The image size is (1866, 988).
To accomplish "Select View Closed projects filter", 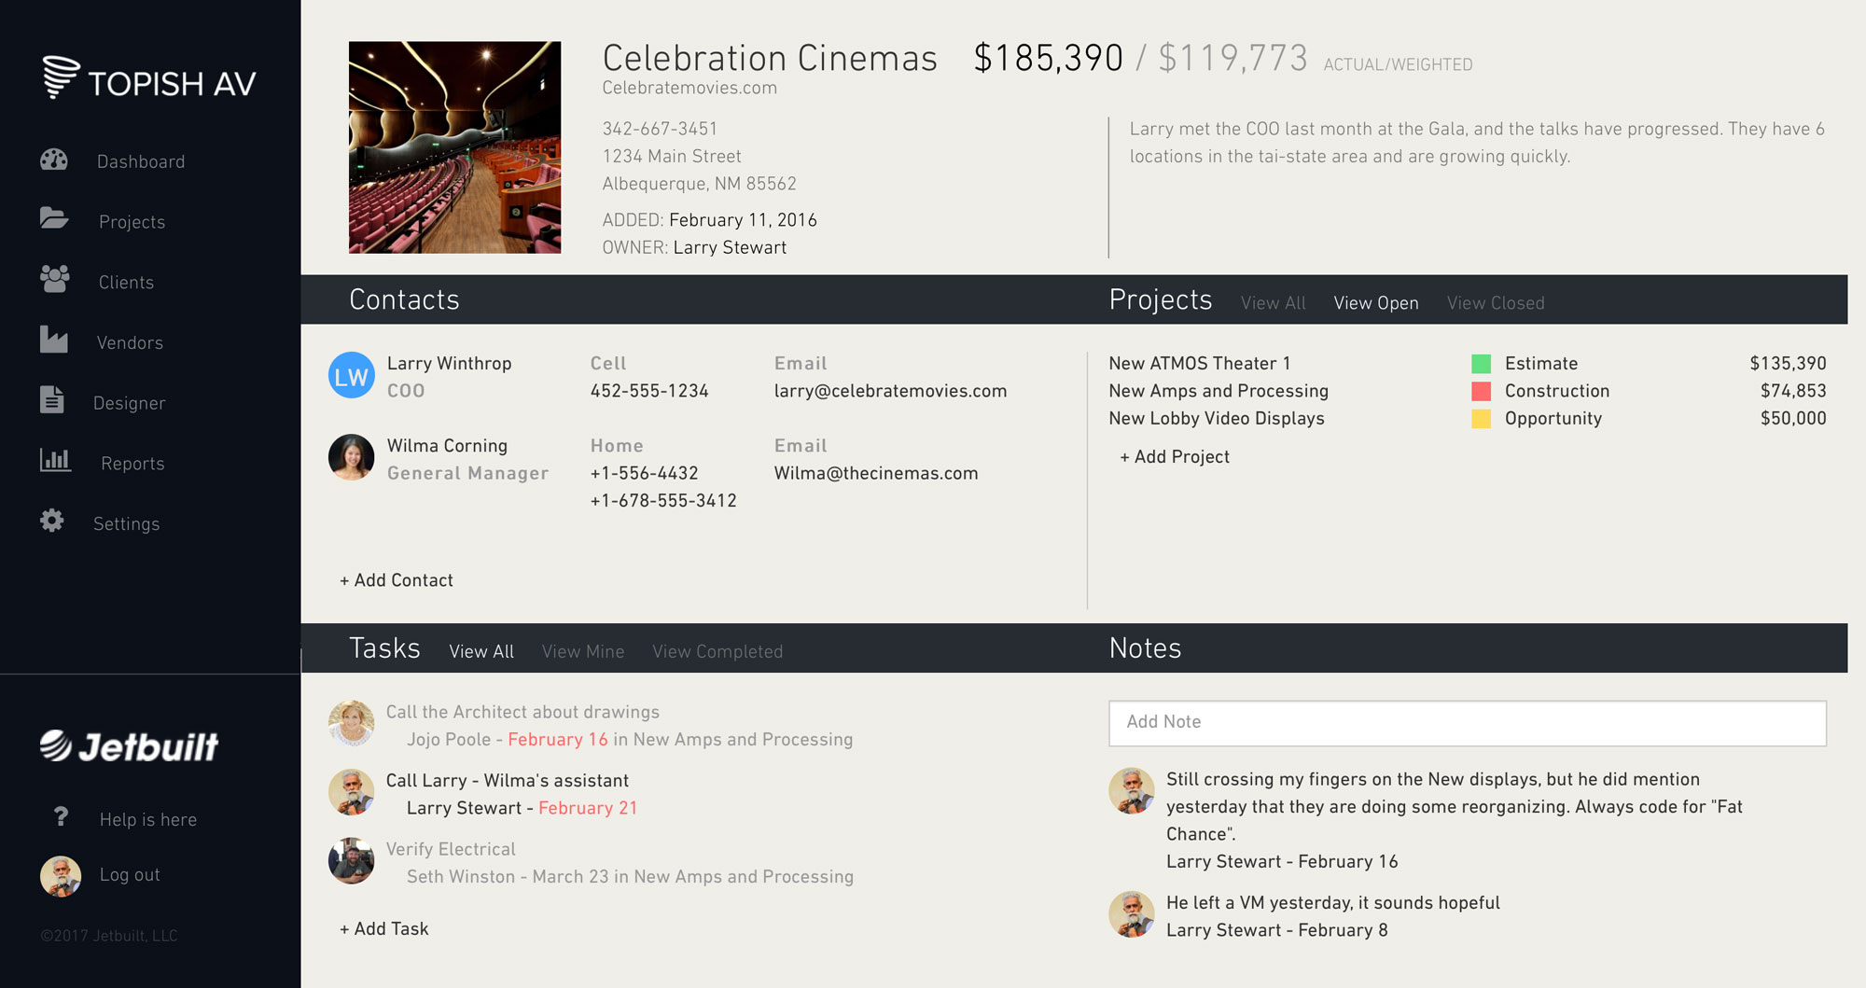I will [x=1496, y=303].
